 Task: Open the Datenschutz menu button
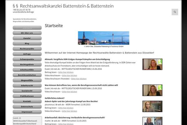coord(27,107)
